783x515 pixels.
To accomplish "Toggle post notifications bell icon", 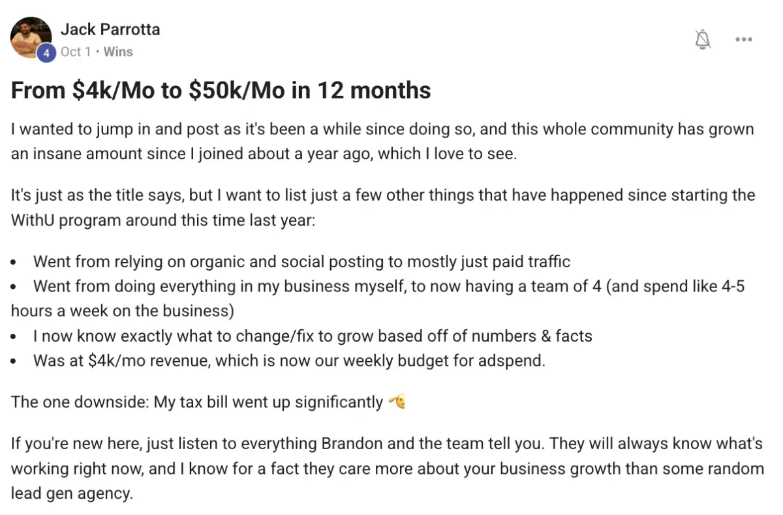I will pos(703,40).
